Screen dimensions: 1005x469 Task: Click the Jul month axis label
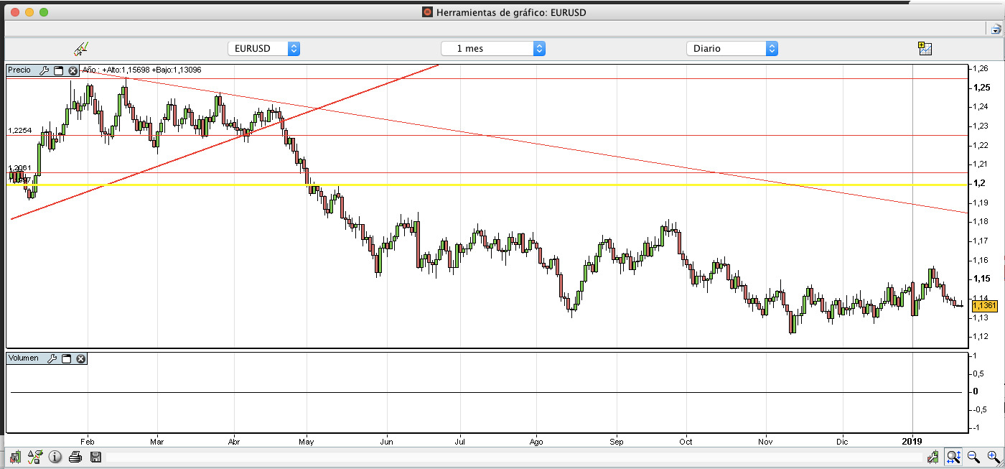point(459,441)
